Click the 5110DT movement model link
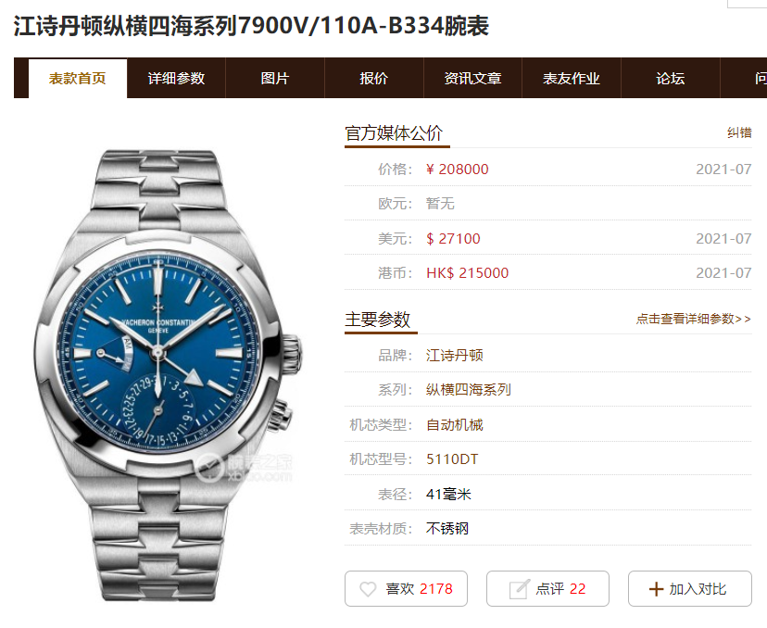 coord(452,459)
